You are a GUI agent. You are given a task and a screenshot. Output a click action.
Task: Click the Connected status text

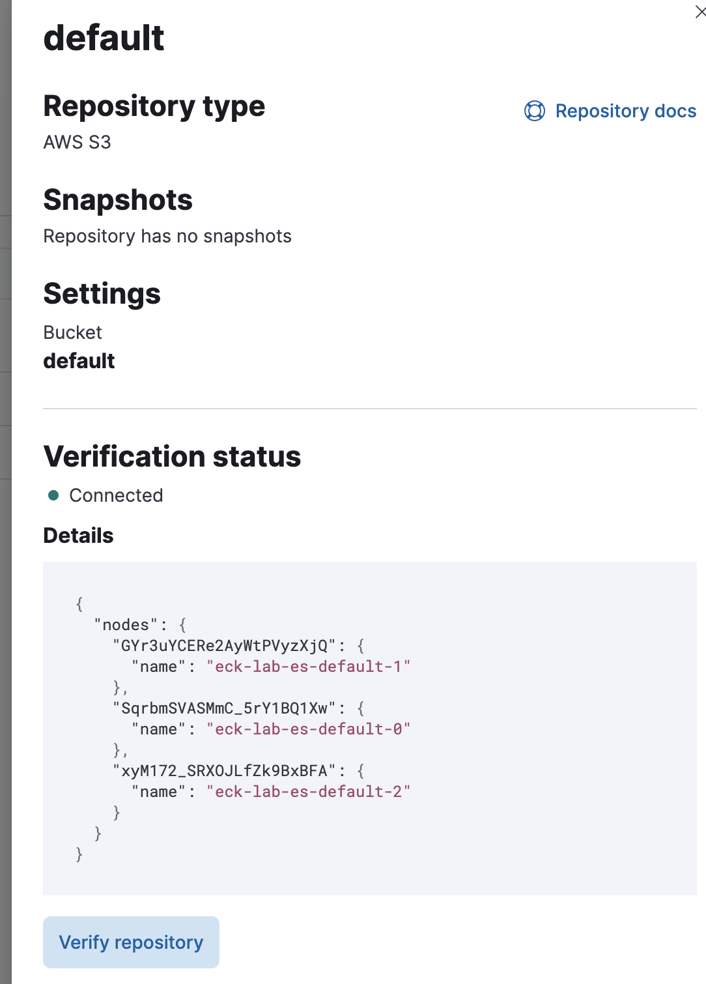coord(116,495)
